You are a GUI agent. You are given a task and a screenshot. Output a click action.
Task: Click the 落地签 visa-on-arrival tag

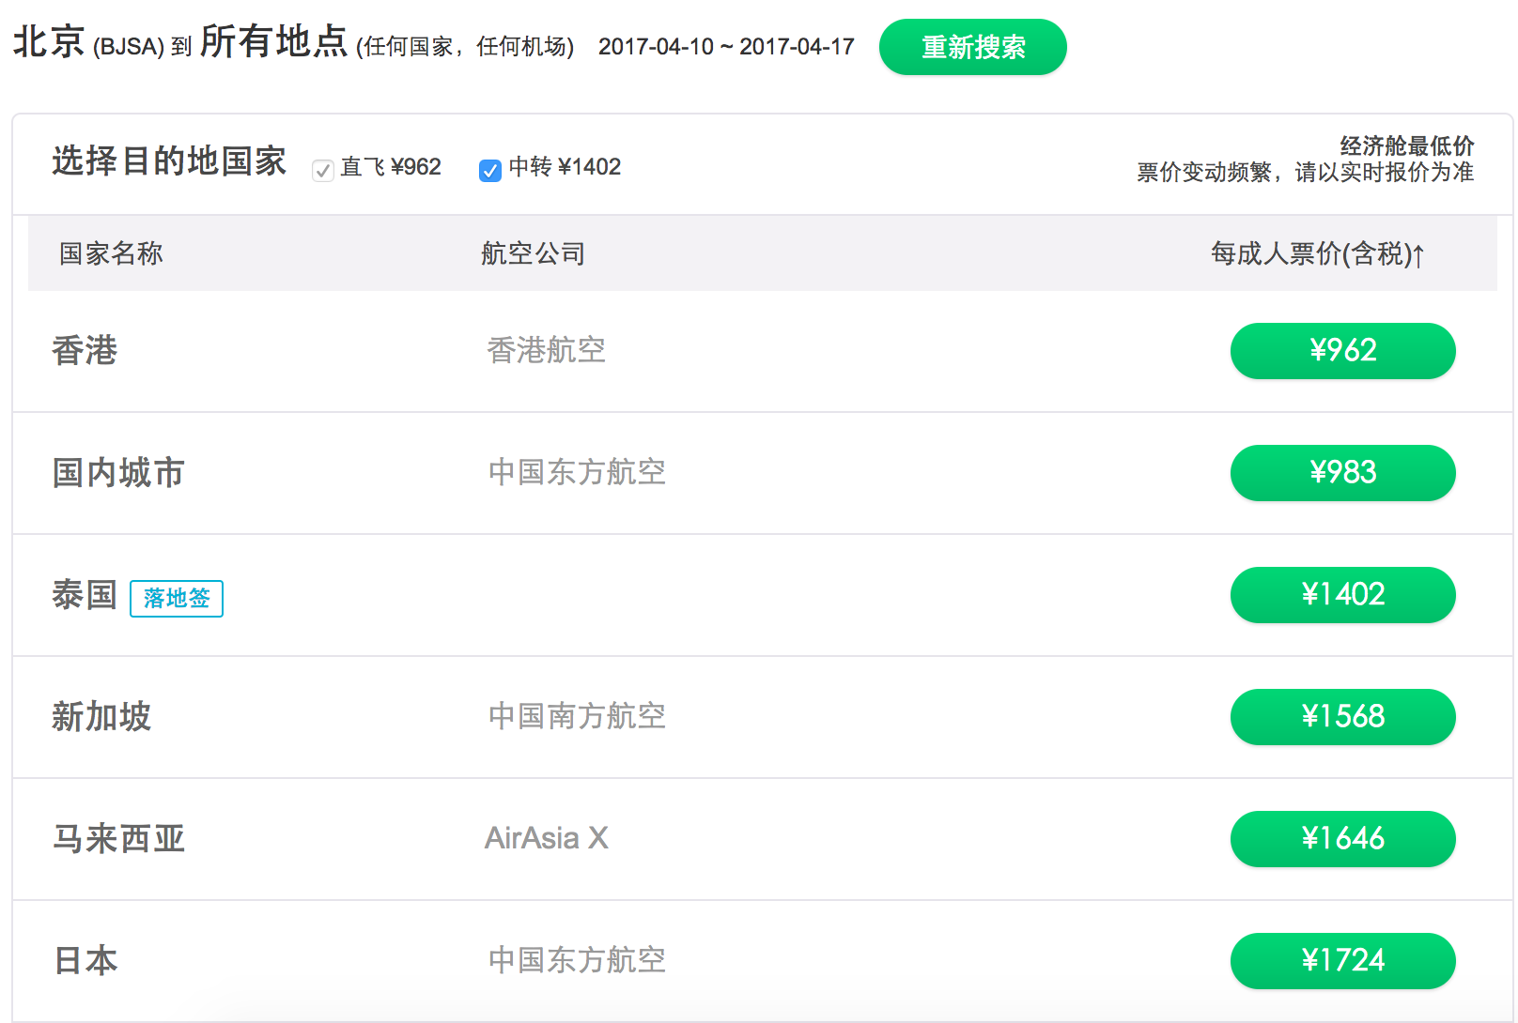[x=177, y=599]
